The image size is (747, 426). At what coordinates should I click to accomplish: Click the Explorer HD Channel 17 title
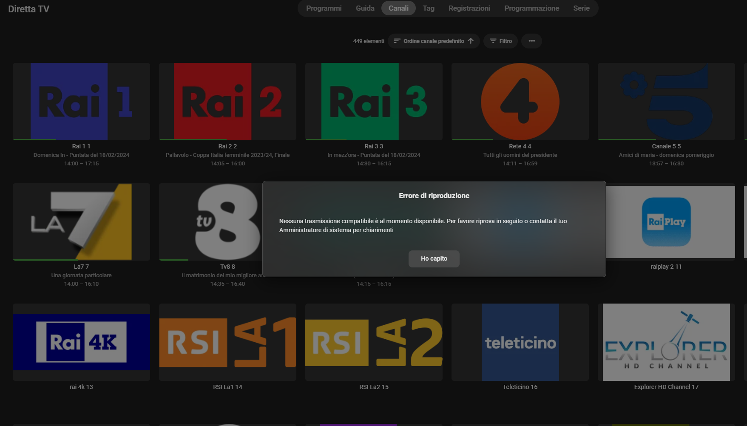click(x=666, y=387)
